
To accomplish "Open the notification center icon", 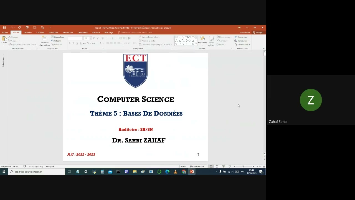I will tap(261, 172).
